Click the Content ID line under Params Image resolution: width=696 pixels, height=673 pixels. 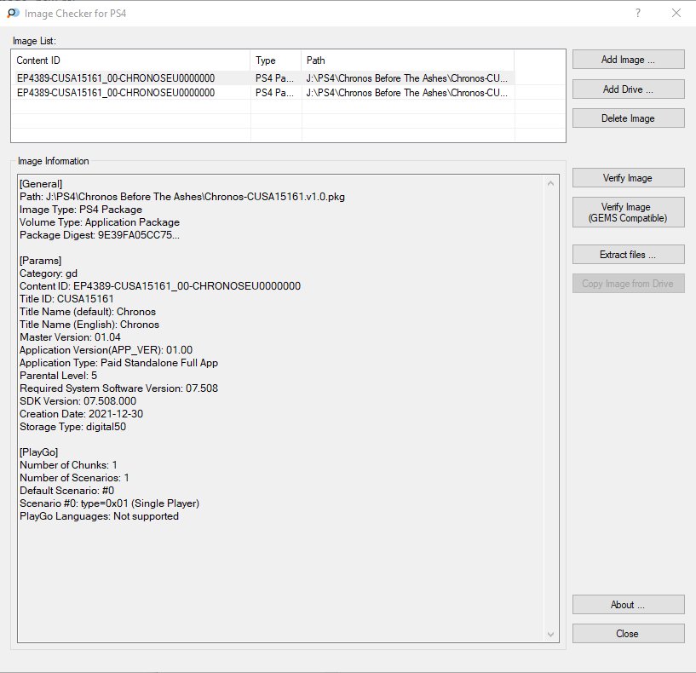(x=160, y=286)
